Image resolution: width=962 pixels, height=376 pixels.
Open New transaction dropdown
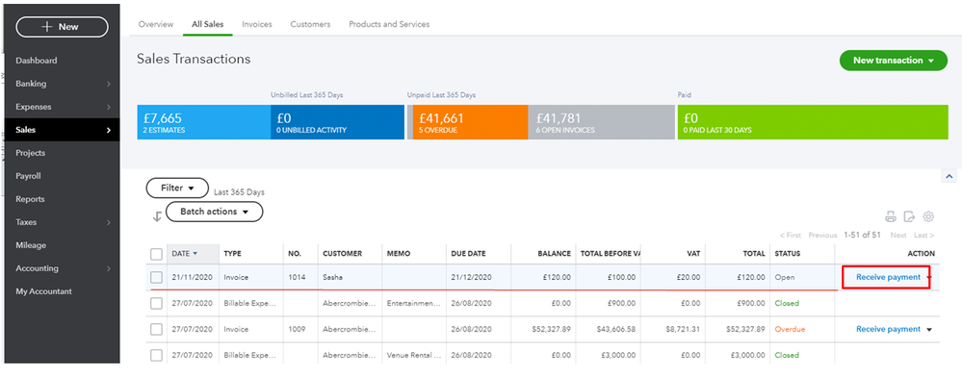pyautogui.click(x=893, y=61)
